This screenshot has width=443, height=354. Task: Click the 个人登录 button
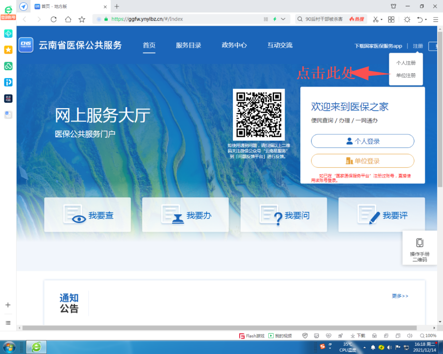tap(362, 141)
